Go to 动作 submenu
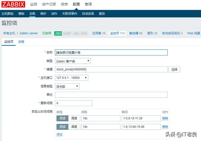This screenshot has width=201, height=141. 54,13
